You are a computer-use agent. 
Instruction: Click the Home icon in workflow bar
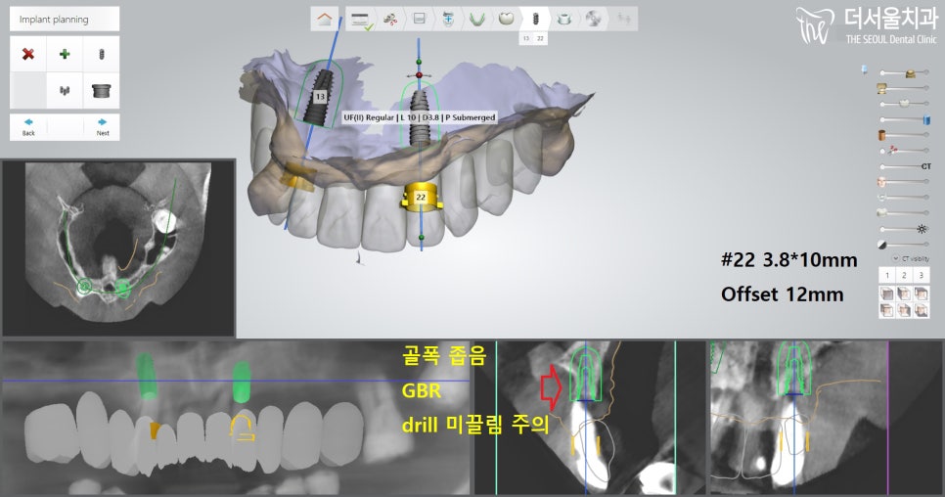pos(324,18)
